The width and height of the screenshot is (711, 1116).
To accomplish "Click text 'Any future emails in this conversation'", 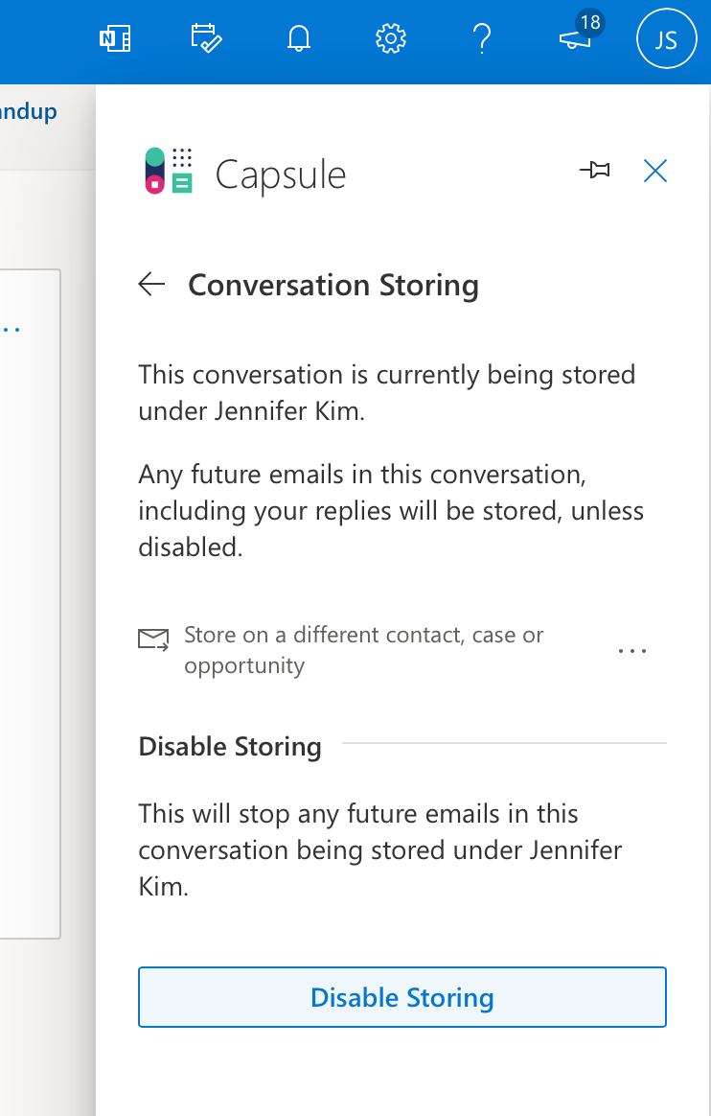I will tap(361, 474).
